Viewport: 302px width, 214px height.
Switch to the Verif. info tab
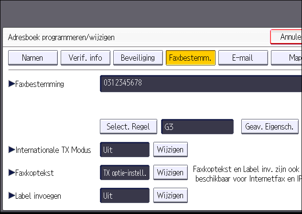(85, 58)
